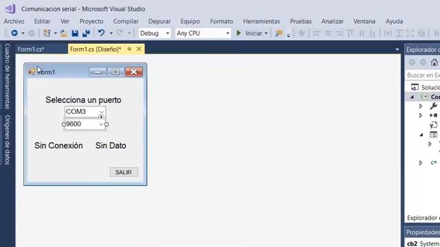
Task: Click the redo arrow icon
Action: pos(120,33)
